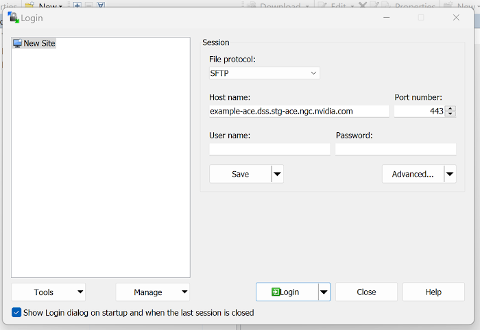Open the Help button
480x330 pixels.
[433, 292]
